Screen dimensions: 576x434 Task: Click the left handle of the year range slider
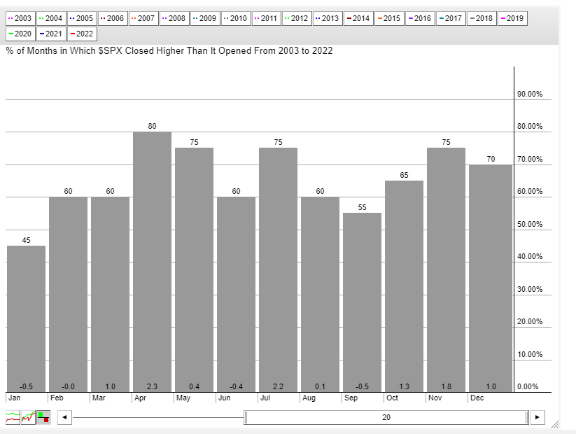246,417
